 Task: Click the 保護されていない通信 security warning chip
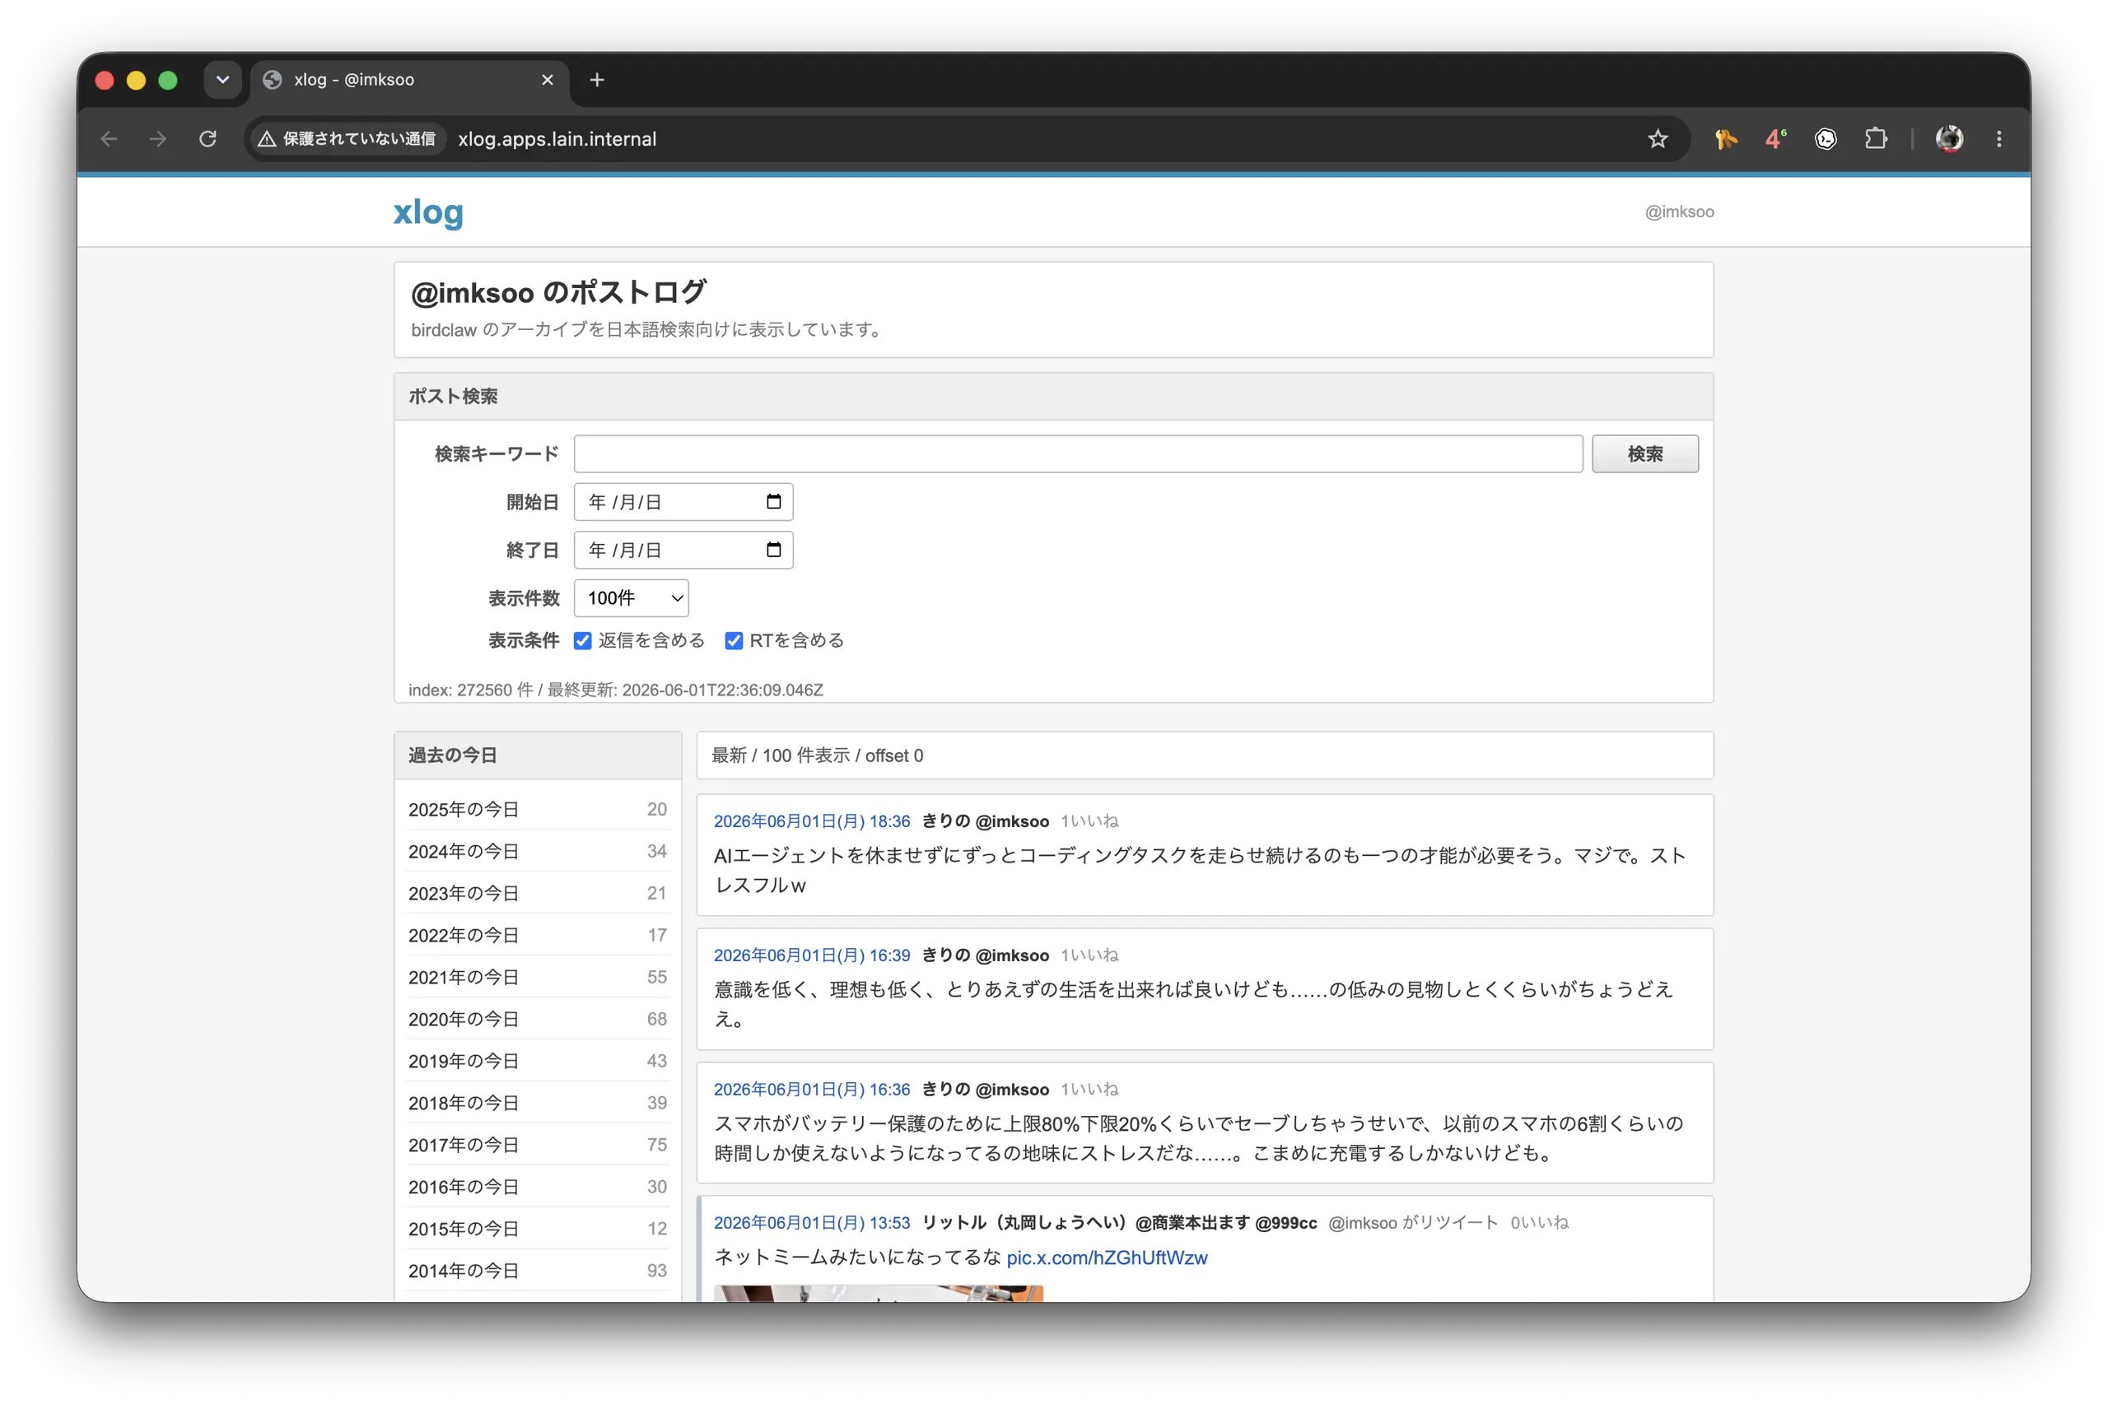point(347,139)
